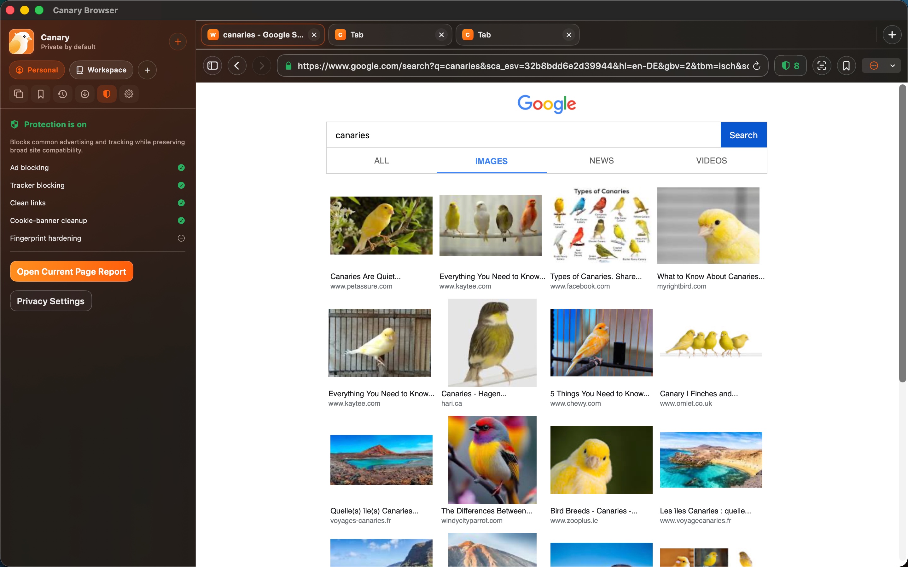Select the IMAGES results tab
The width and height of the screenshot is (908, 567).
pyautogui.click(x=491, y=161)
